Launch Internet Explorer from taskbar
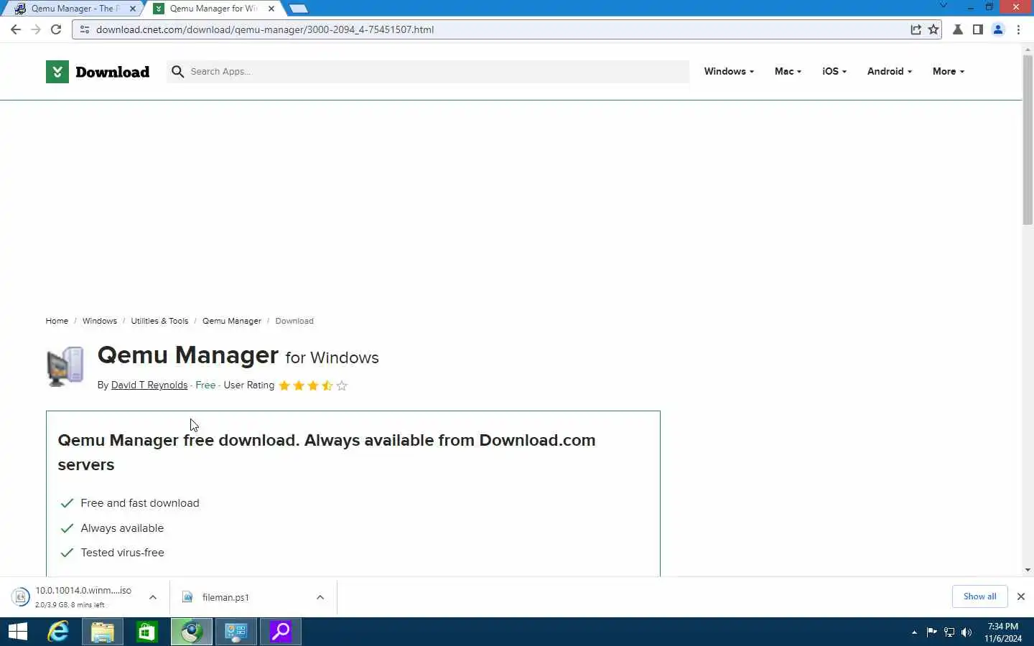1034x646 pixels. click(58, 632)
